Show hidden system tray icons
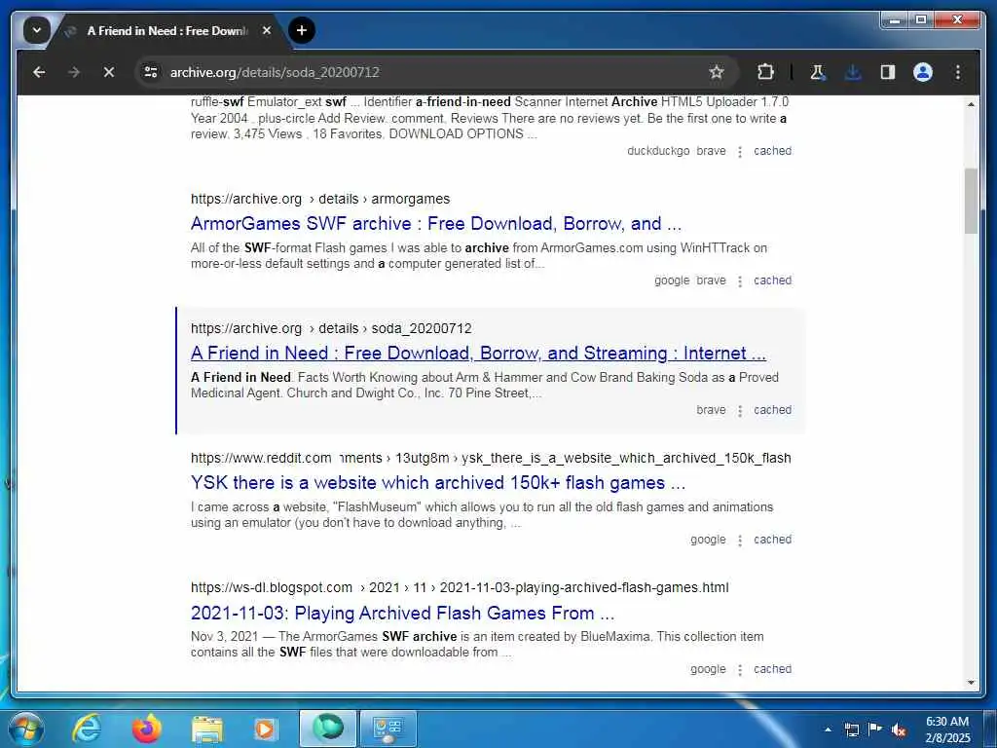Image resolution: width=997 pixels, height=748 pixels. [x=828, y=729]
